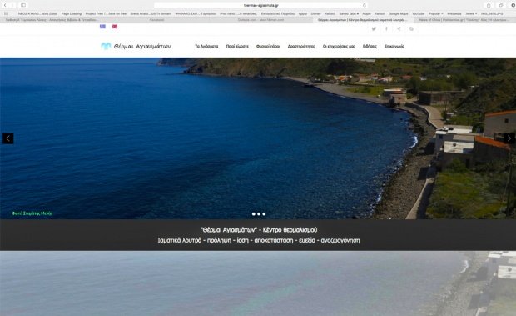The image size is (516, 316).
Task: Expand the News bookmarks dropdown
Action: pos(471,13)
